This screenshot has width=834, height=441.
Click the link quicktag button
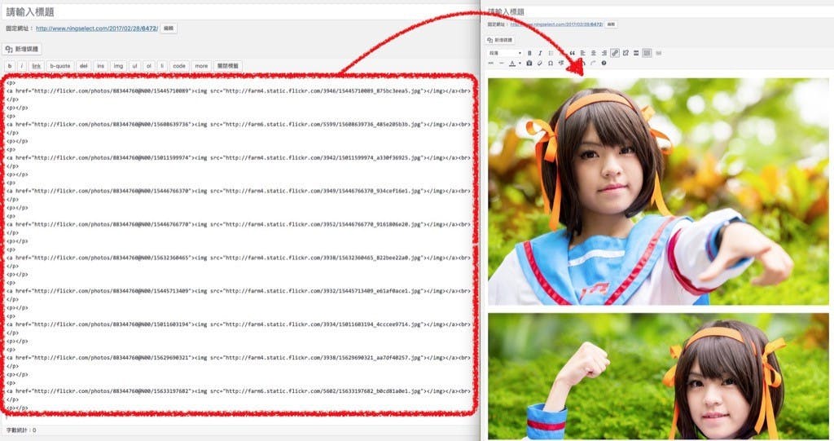tap(36, 66)
